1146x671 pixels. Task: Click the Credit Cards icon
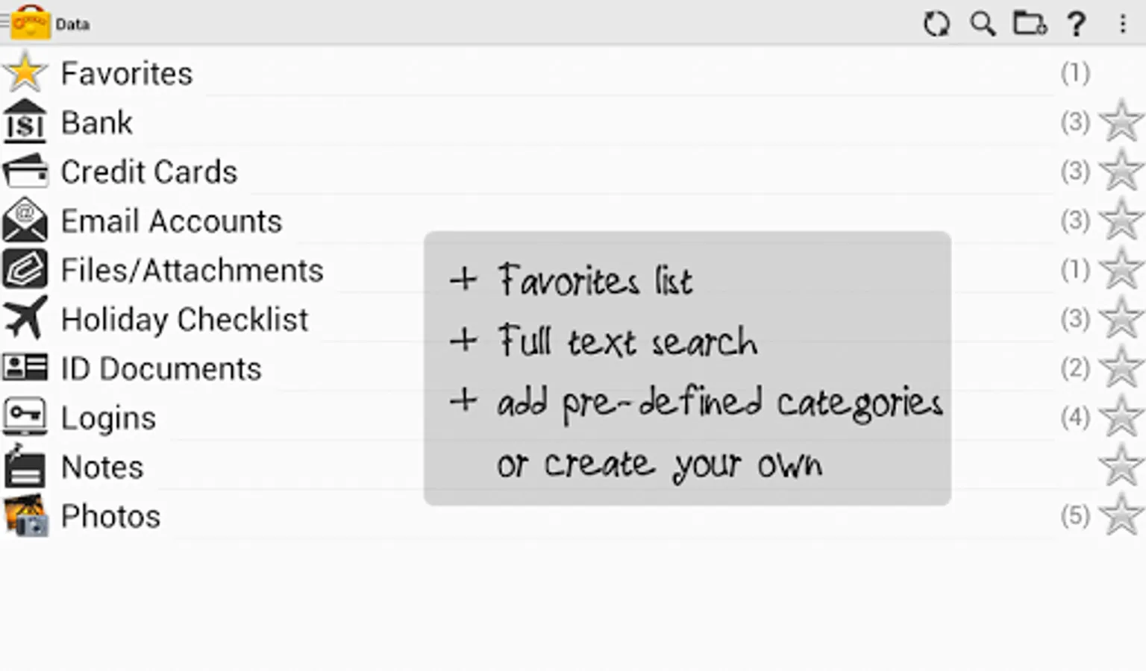(25, 171)
